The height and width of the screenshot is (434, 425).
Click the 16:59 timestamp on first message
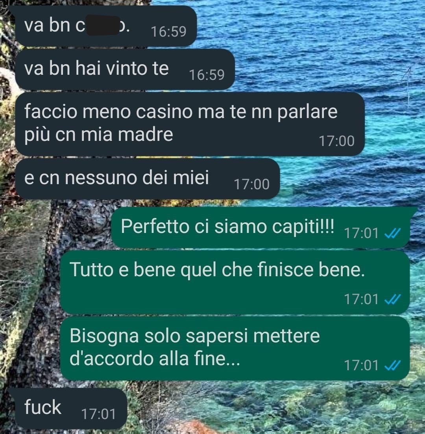tap(168, 32)
